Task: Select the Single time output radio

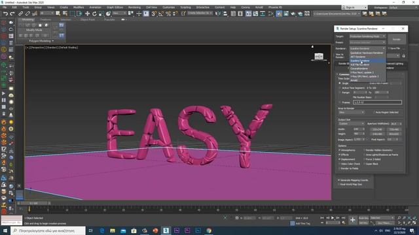Action: (x=340, y=84)
